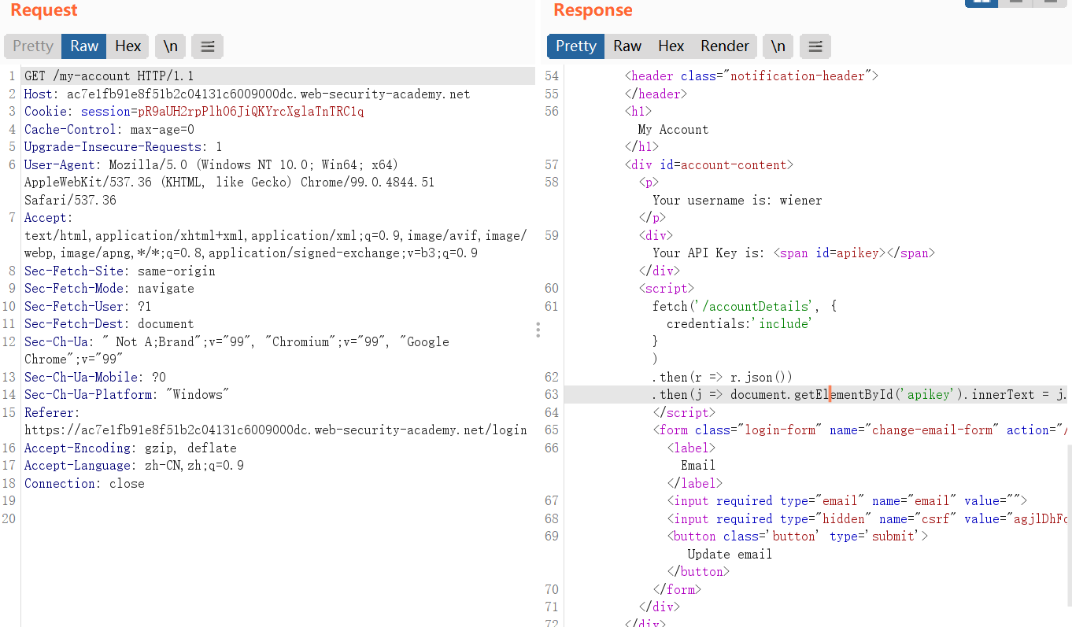1072x627 pixels.
Task: Click the Response panel vertical scrollbar
Action: [x=1069, y=526]
